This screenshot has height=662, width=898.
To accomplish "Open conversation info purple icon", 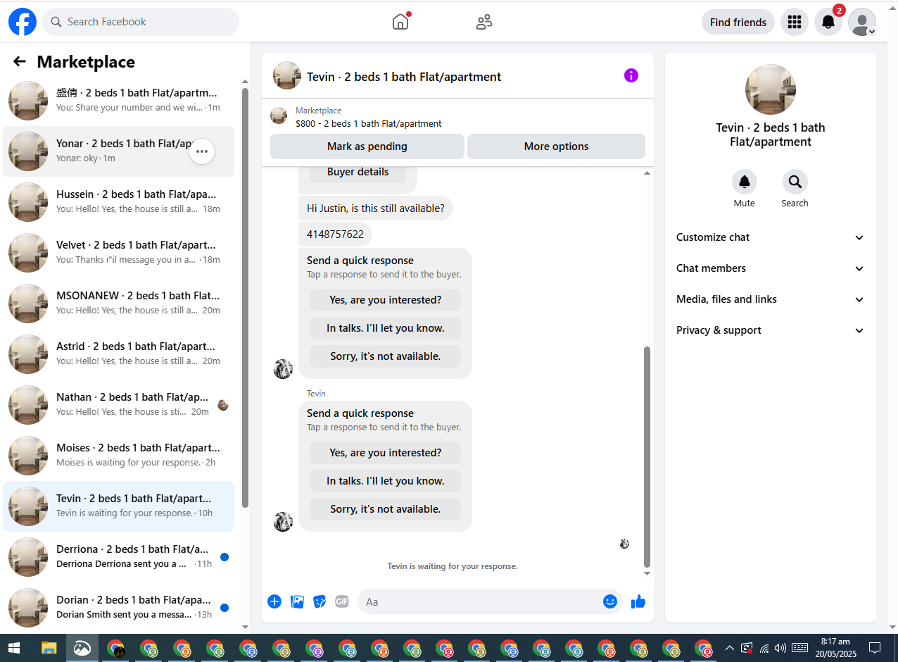I will pyautogui.click(x=631, y=75).
